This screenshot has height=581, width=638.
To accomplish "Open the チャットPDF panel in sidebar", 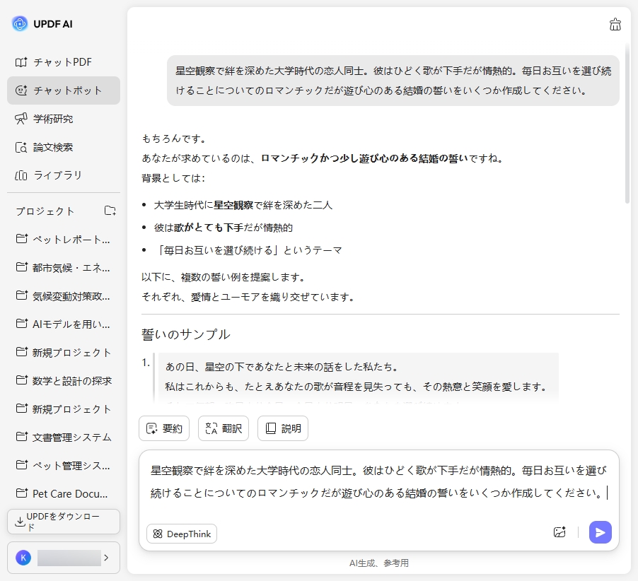I will point(62,62).
